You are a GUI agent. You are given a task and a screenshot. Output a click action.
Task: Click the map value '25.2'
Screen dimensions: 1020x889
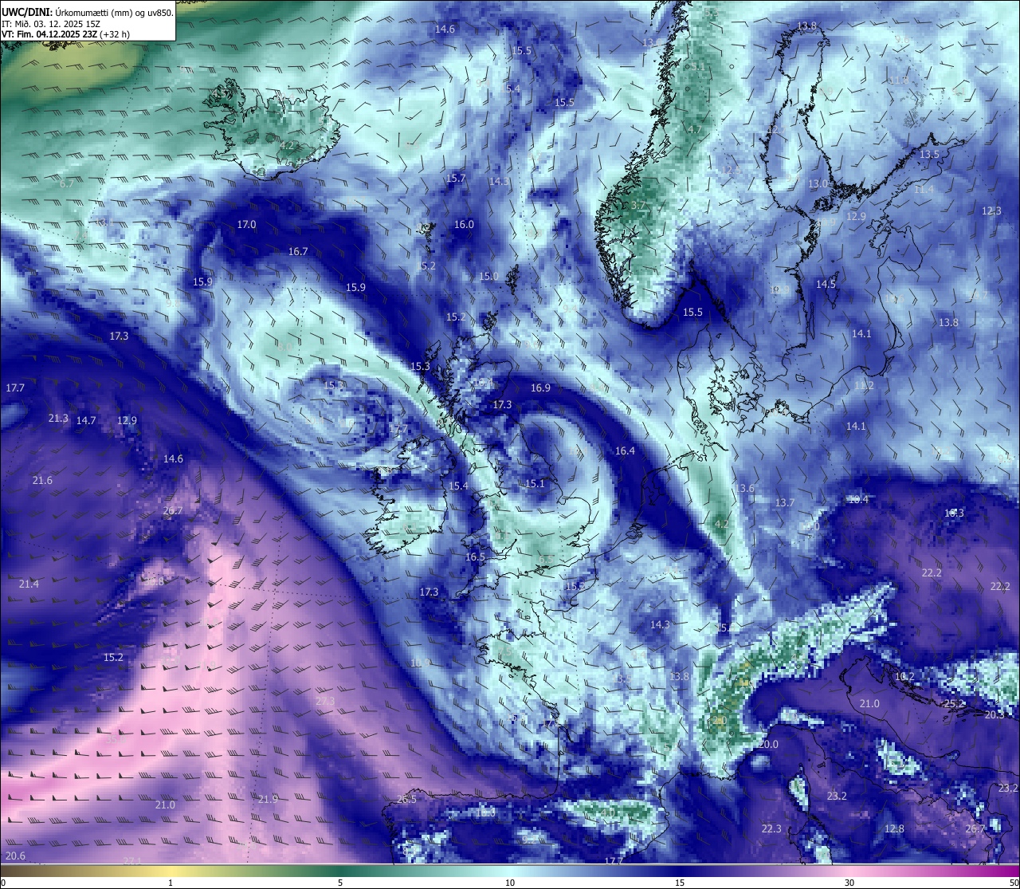[954, 704]
